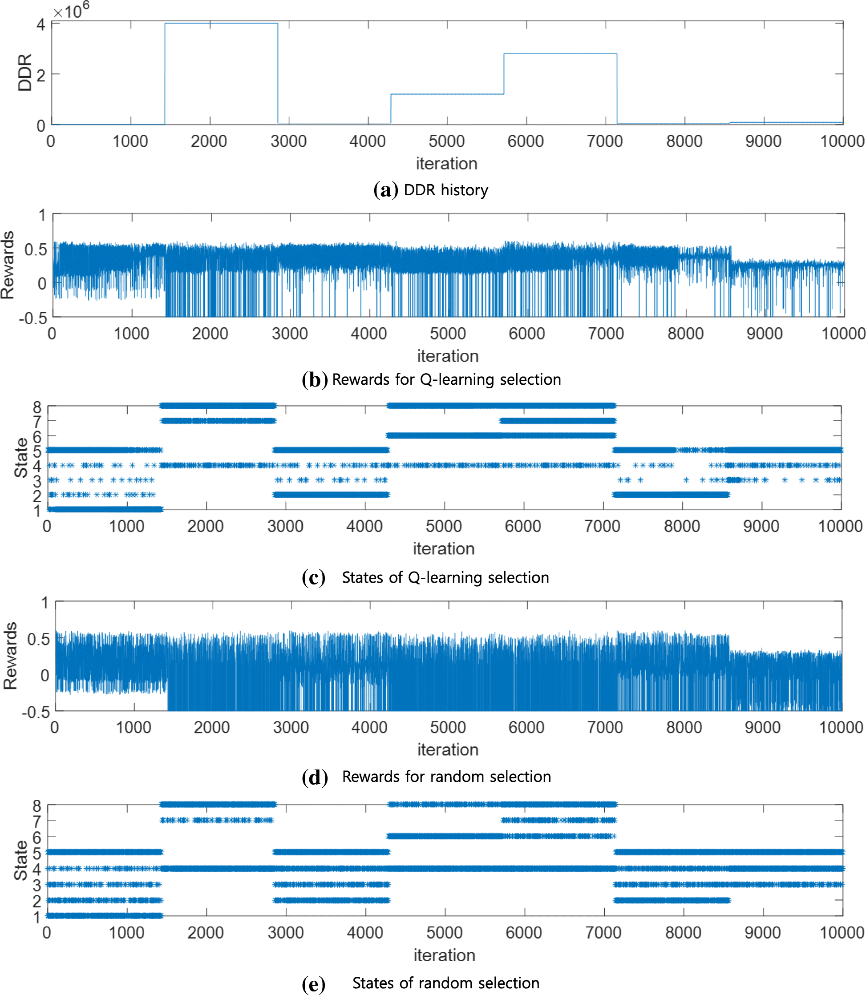Click the "iteration" label under panel (c) plot
Screen dimensions: 866x995
tap(444, 549)
